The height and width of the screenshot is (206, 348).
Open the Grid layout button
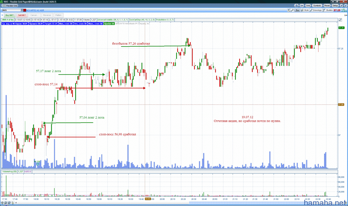[x=308, y=6]
